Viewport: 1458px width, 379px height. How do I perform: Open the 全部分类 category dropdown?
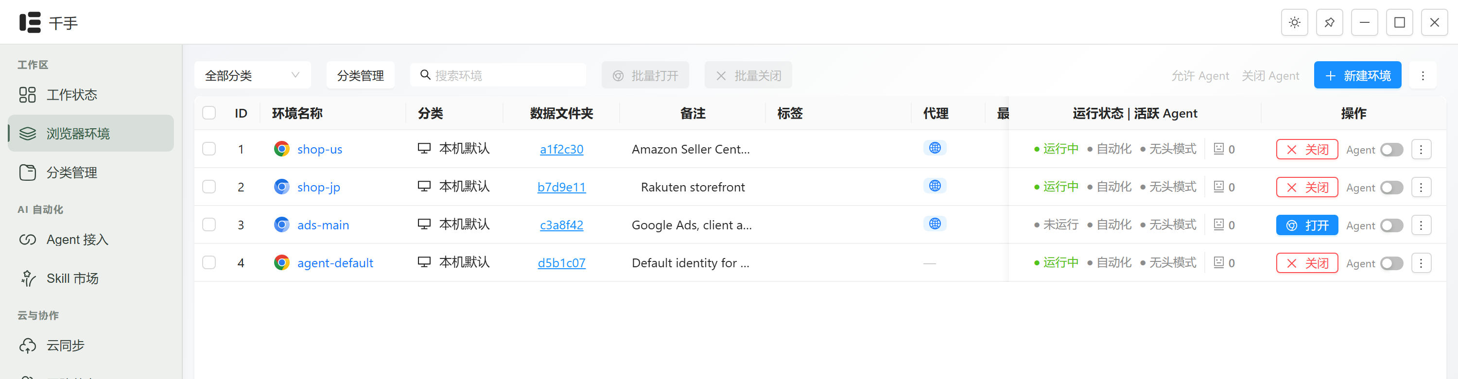pyautogui.click(x=252, y=75)
